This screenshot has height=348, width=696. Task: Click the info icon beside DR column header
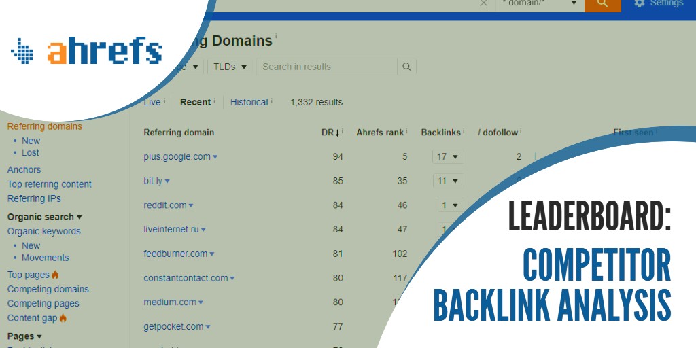click(343, 132)
